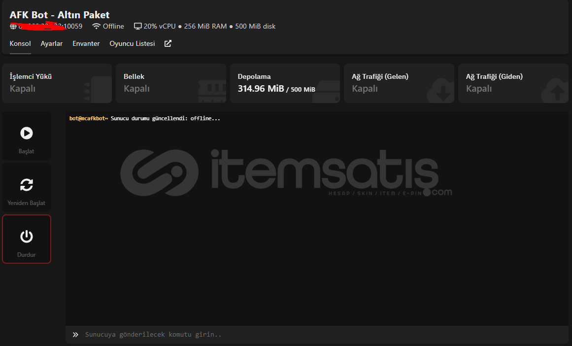
Task: Click the drive icon in Depolama card
Action: [x=326, y=92]
